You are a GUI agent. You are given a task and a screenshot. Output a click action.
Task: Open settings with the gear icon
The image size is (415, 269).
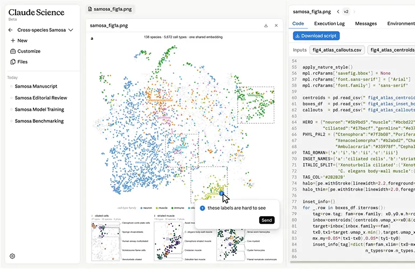coord(12,256)
